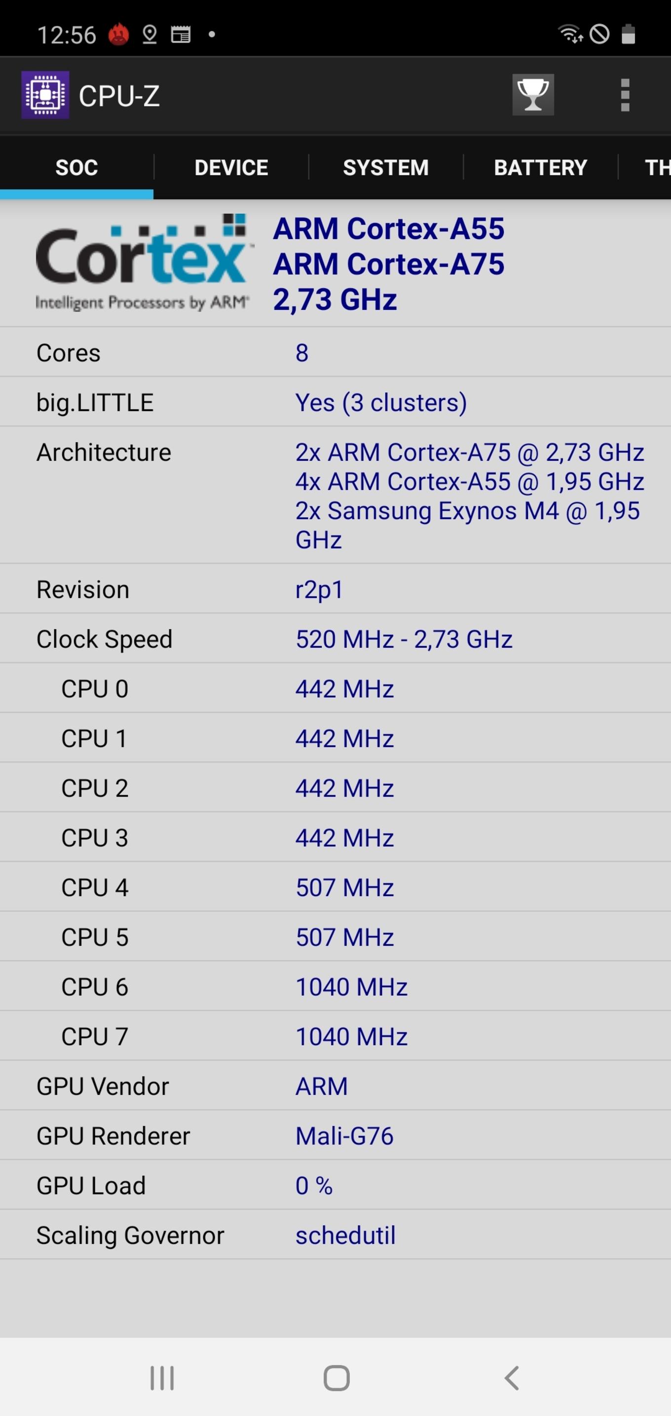
Task: Tap the CPU 7 frequency row
Action: (335, 1036)
